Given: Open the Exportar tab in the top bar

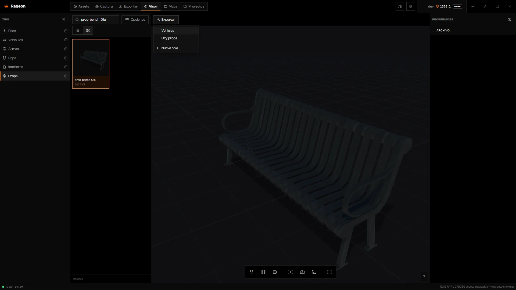Looking at the screenshot, I should tap(128, 6).
